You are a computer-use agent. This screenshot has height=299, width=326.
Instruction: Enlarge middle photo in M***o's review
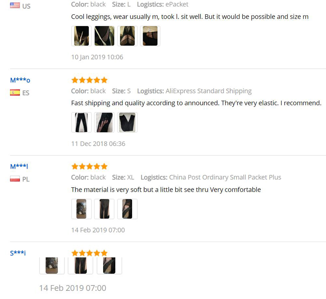coord(104,122)
